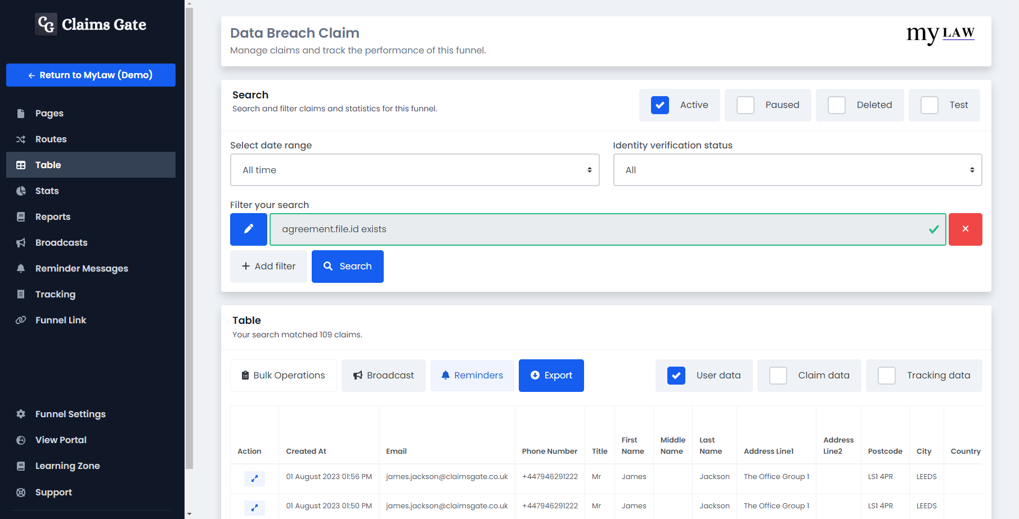Click the City column header
The image size is (1019, 519).
pos(924,452)
